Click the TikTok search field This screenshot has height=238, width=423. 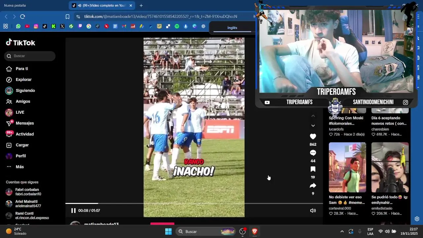point(30,56)
